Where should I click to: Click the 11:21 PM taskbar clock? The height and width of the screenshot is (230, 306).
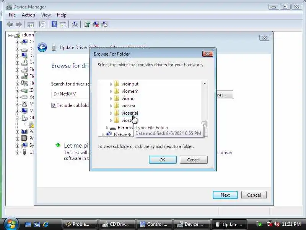[x=291, y=224]
